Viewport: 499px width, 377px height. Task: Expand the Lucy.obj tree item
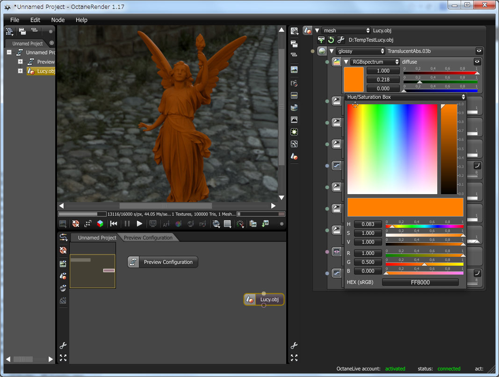click(x=21, y=71)
